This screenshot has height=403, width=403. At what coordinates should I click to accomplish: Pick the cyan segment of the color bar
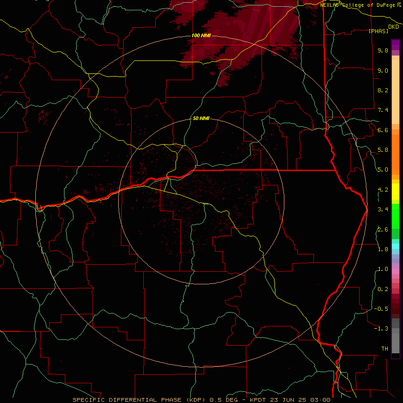pos(395,246)
